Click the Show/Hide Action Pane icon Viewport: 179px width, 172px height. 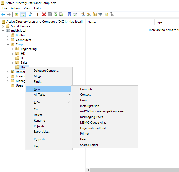(75, 15)
